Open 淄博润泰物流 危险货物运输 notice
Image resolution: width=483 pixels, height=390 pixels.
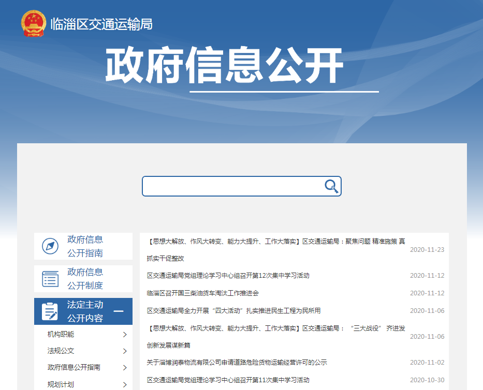pos(237,363)
